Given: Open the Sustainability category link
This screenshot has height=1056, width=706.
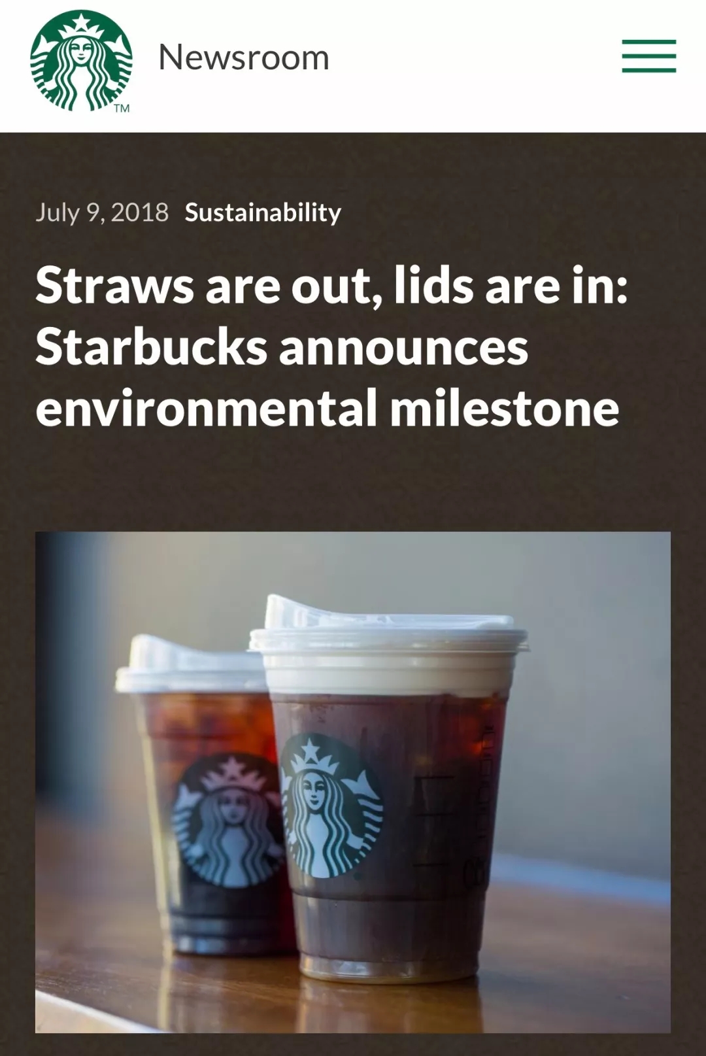Looking at the screenshot, I should (263, 213).
